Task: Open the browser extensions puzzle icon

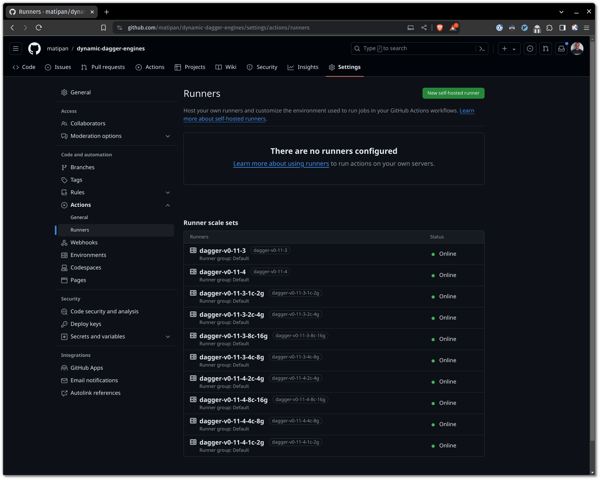Action: [550, 28]
